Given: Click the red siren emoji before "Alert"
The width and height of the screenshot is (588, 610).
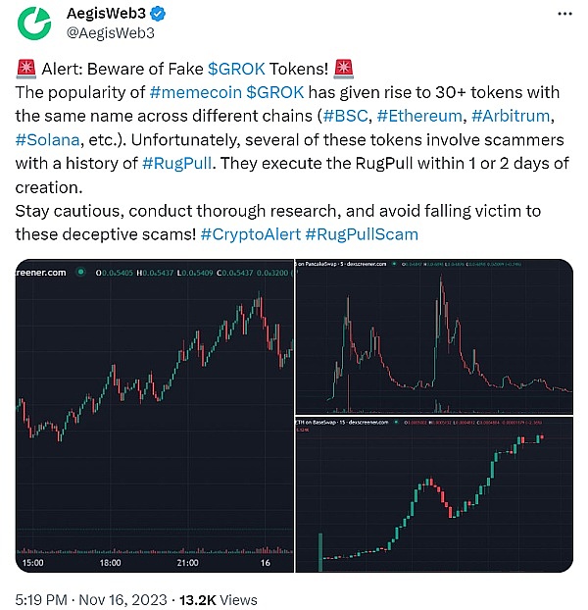Looking at the screenshot, I should pyautogui.click(x=26, y=69).
